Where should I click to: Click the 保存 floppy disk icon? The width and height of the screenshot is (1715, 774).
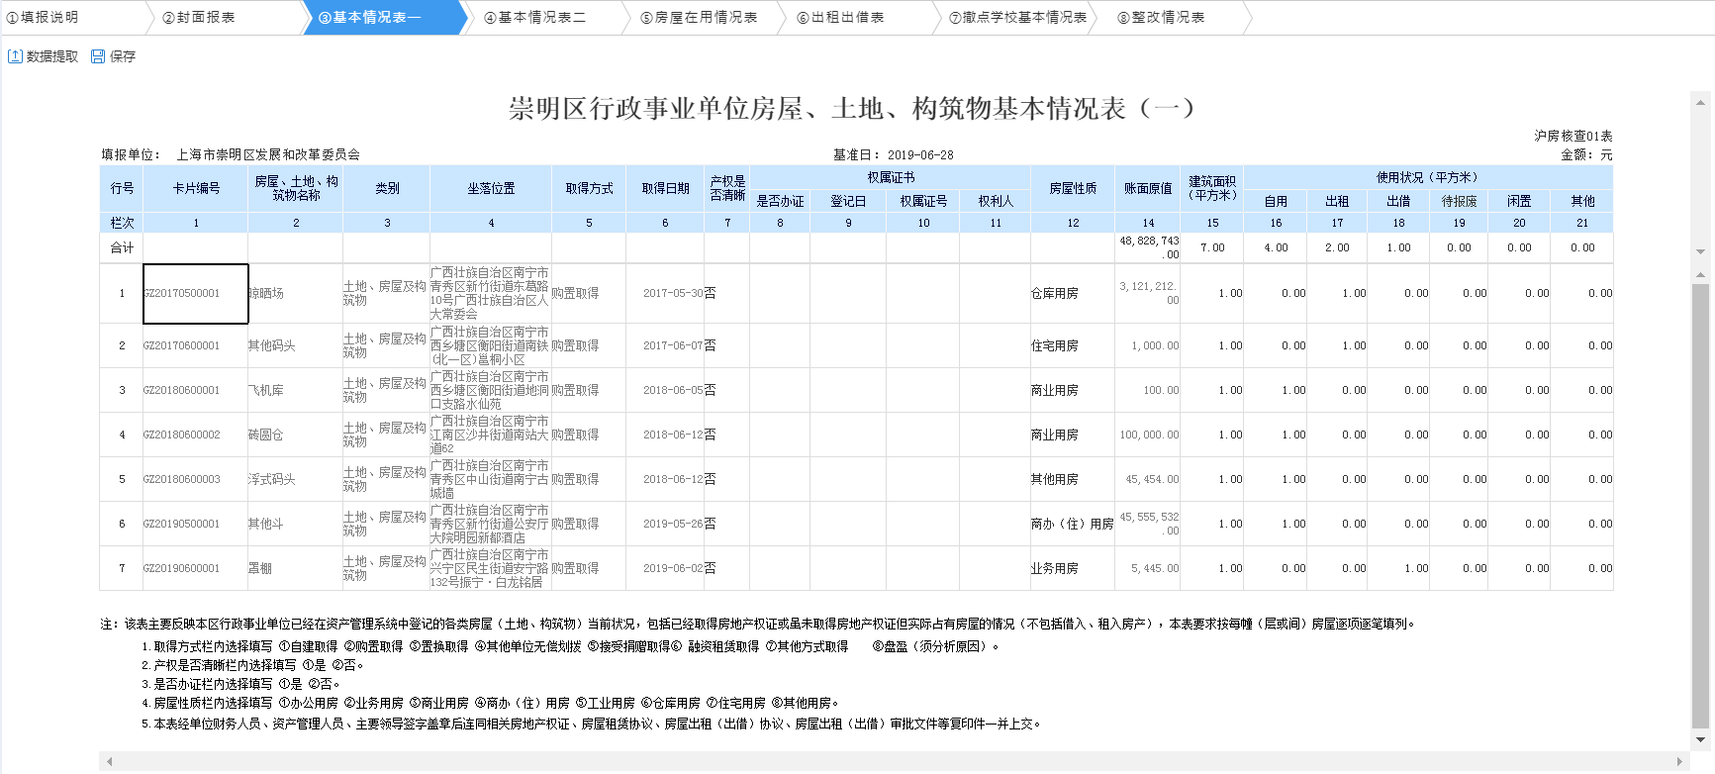coord(98,56)
